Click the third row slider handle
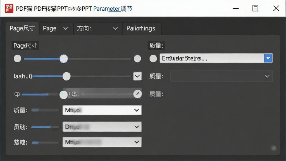 [63, 95]
